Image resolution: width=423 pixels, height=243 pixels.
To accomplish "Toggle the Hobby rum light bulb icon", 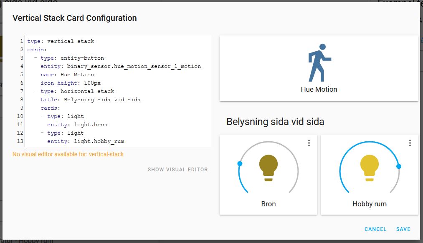I will (369, 168).
